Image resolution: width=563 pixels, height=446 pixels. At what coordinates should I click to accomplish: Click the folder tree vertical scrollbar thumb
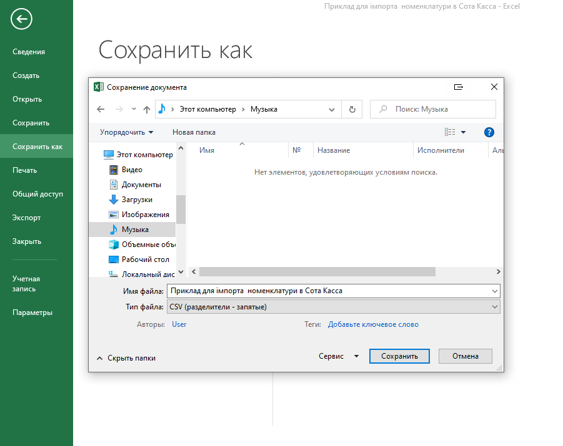181,210
